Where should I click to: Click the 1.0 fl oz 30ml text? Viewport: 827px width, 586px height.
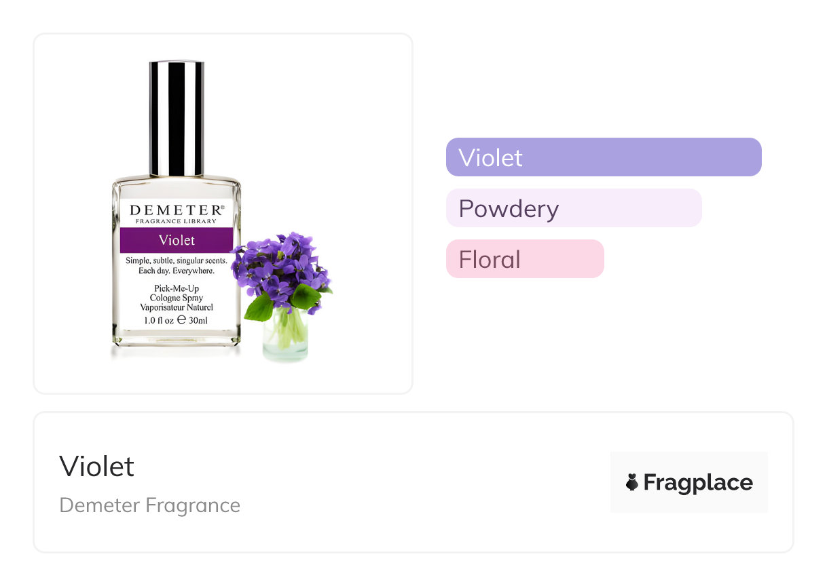pyautogui.click(x=177, y=320)
